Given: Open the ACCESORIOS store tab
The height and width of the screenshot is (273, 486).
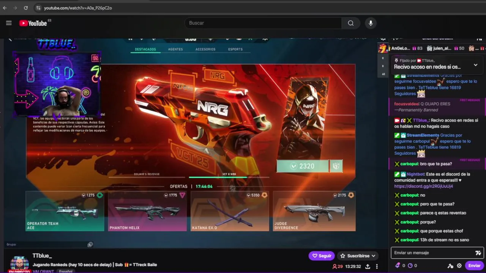Looking at the screenshot, I should pyautogui.click(x=205, y=49).
